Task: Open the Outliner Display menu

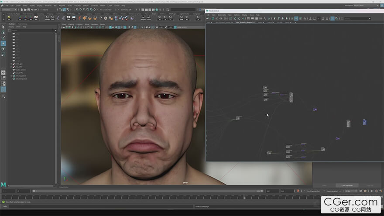Action: (x=11, y=27)
